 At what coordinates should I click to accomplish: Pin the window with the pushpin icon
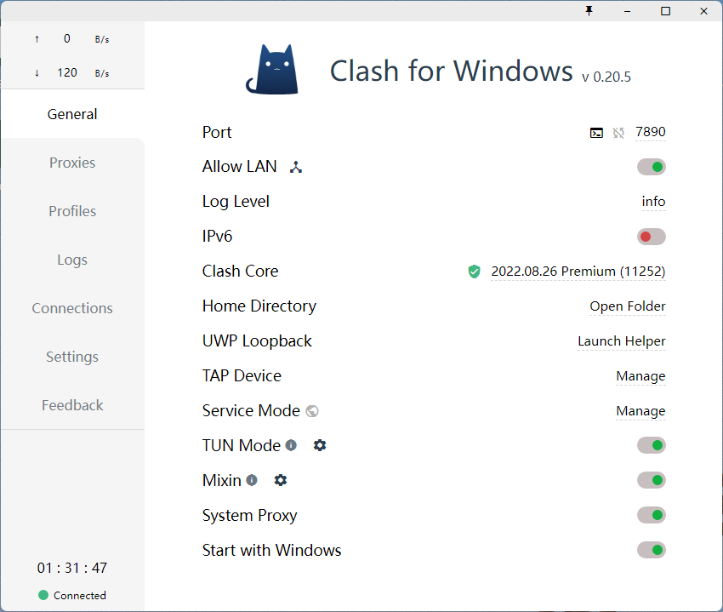[589, 11]
